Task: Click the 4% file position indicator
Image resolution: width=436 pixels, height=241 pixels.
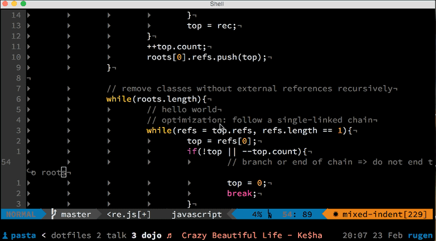Action: coord(257,214)
